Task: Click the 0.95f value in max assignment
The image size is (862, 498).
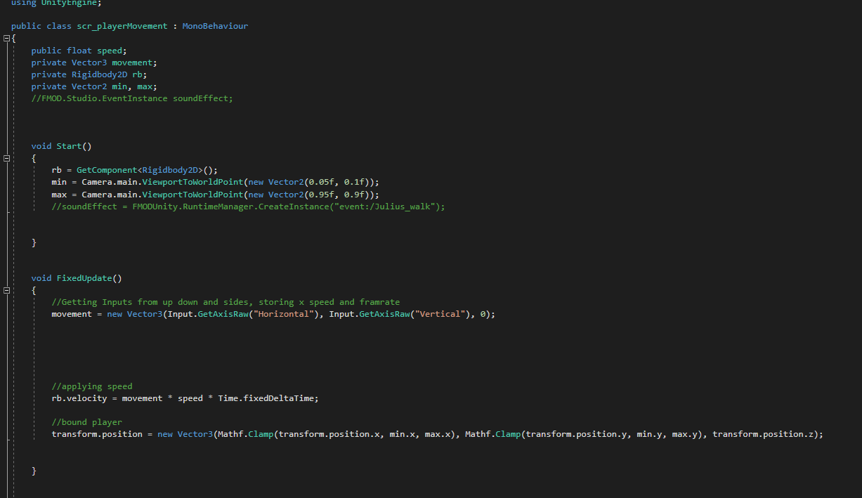Action: (x=321, y=194)
